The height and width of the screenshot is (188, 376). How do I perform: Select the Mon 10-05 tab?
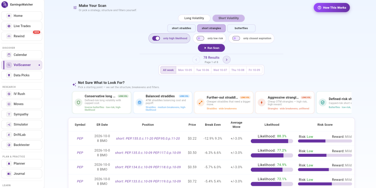(x=185, y=70)
